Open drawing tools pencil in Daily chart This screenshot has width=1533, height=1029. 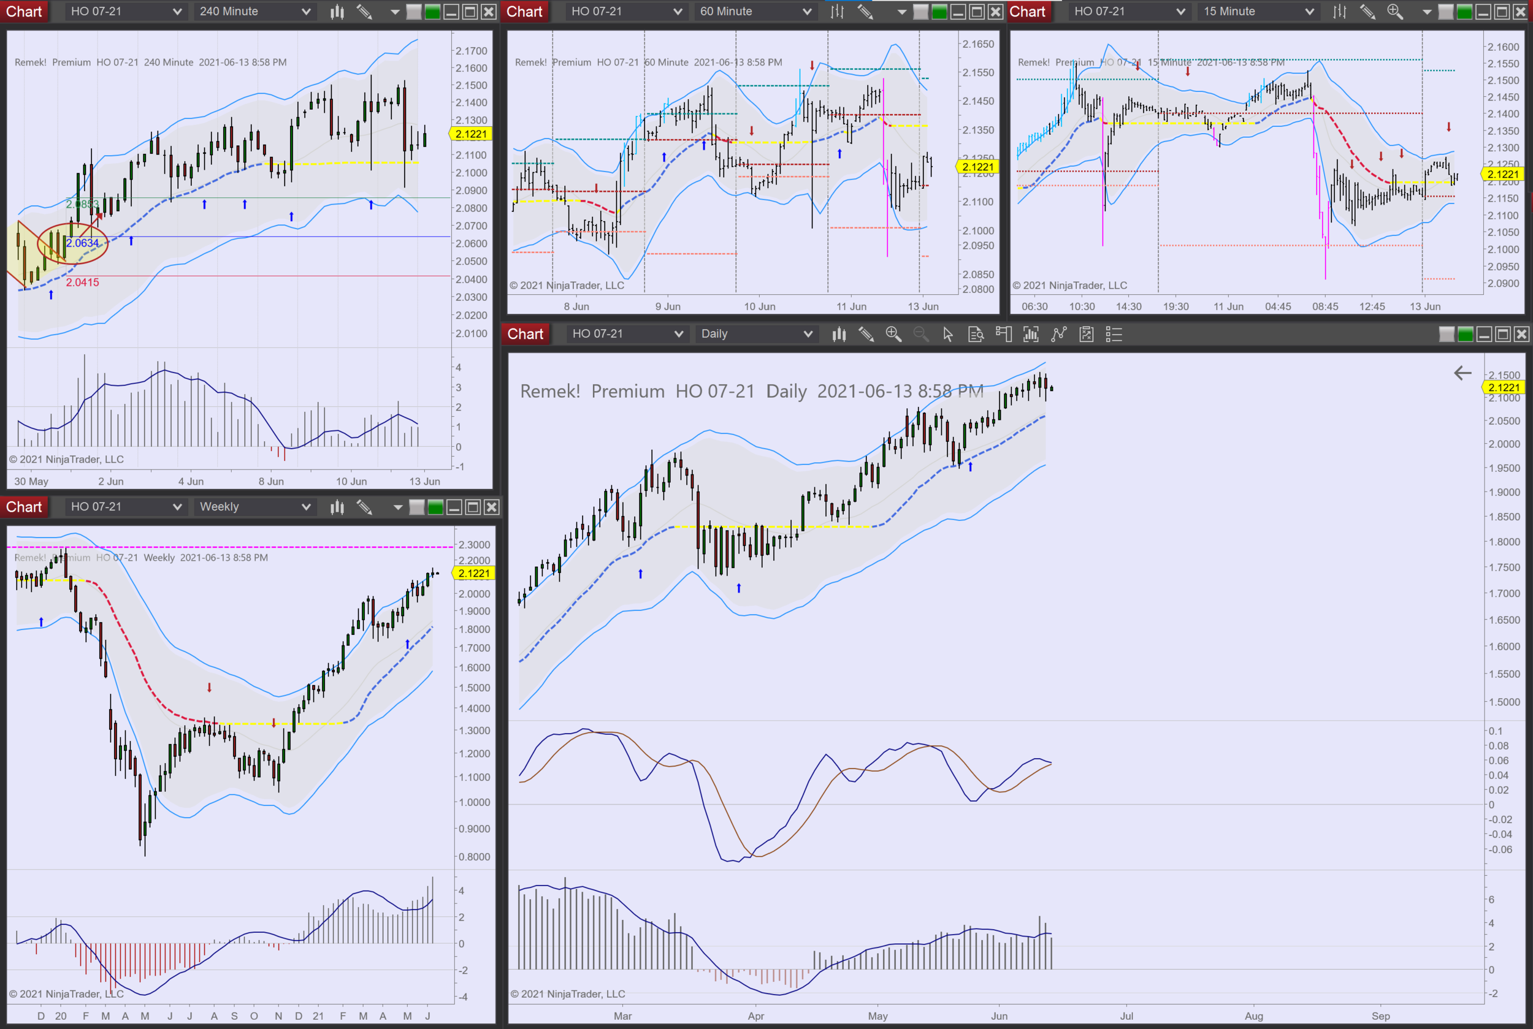pos(866,334)
